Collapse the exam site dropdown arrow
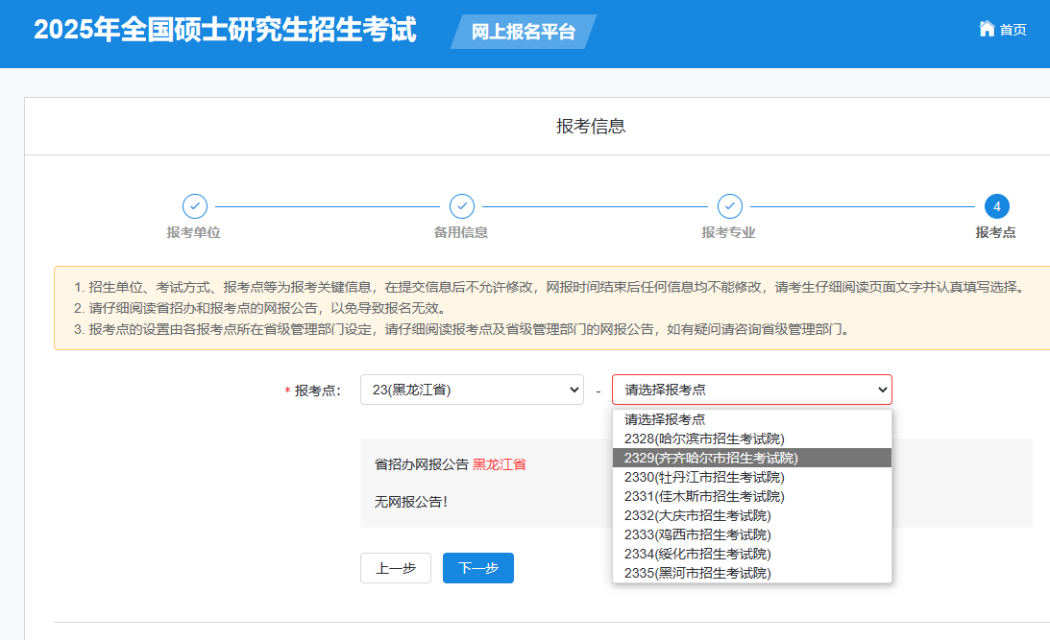The height and width of the screenshot is (640, 1050). pyautogui.click(x=883, y=389)
